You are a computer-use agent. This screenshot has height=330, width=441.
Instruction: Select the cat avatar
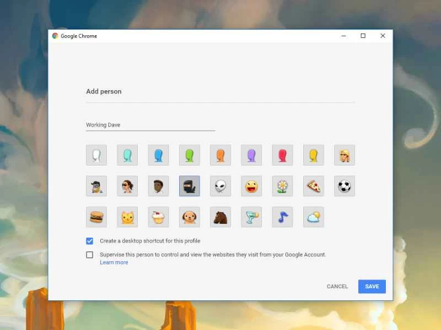pyautogui.click(x=127, y=216)
